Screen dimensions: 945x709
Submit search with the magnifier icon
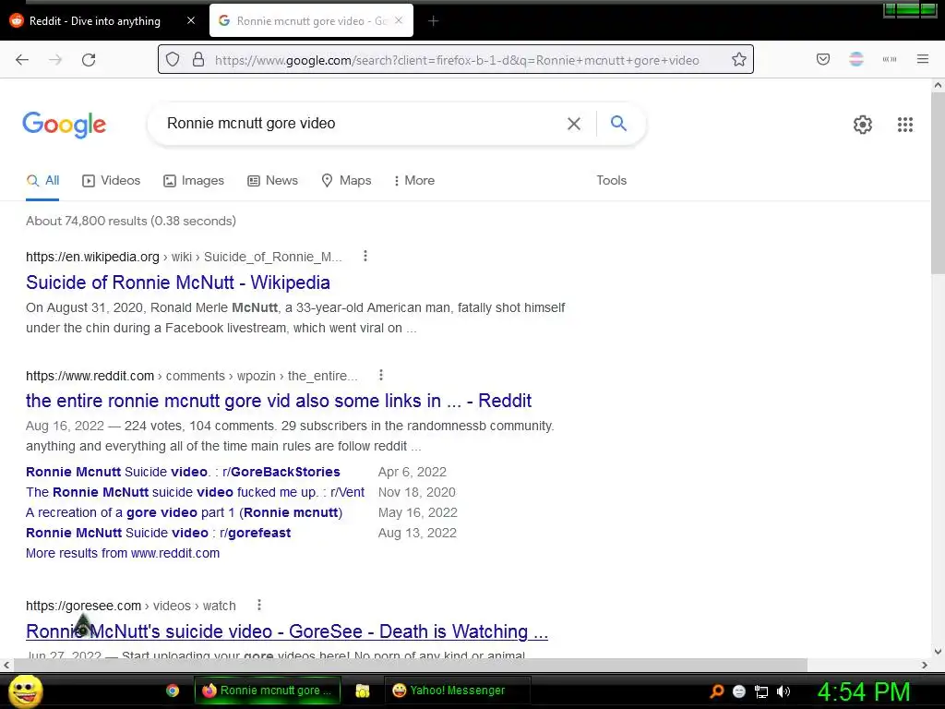618,123
